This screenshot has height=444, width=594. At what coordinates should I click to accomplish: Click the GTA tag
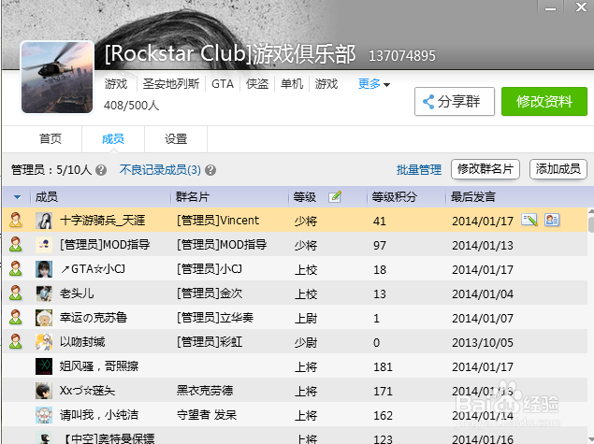(223, 83)
